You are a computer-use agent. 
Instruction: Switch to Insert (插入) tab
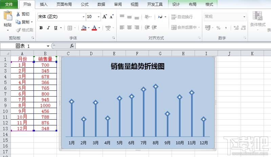point(44,4)
